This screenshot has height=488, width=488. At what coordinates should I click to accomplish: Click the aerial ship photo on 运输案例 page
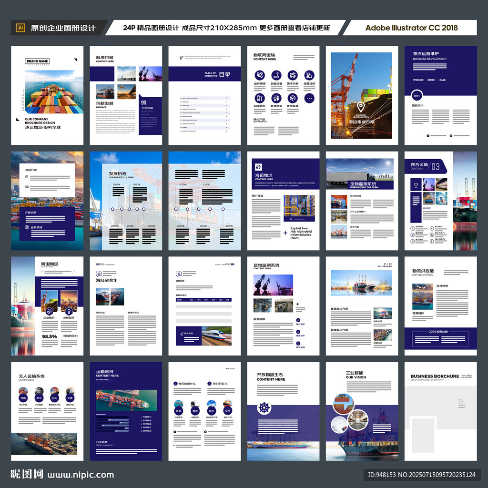(x=127, y=400)
